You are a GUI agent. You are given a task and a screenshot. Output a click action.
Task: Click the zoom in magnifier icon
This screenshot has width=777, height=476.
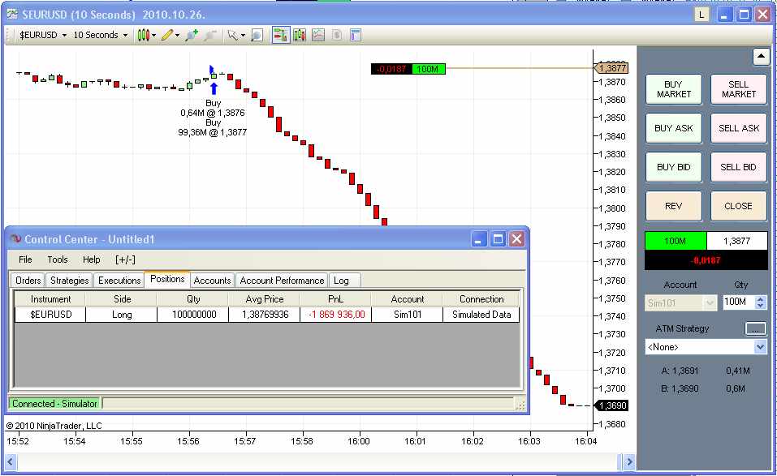[x=192, y=35]
